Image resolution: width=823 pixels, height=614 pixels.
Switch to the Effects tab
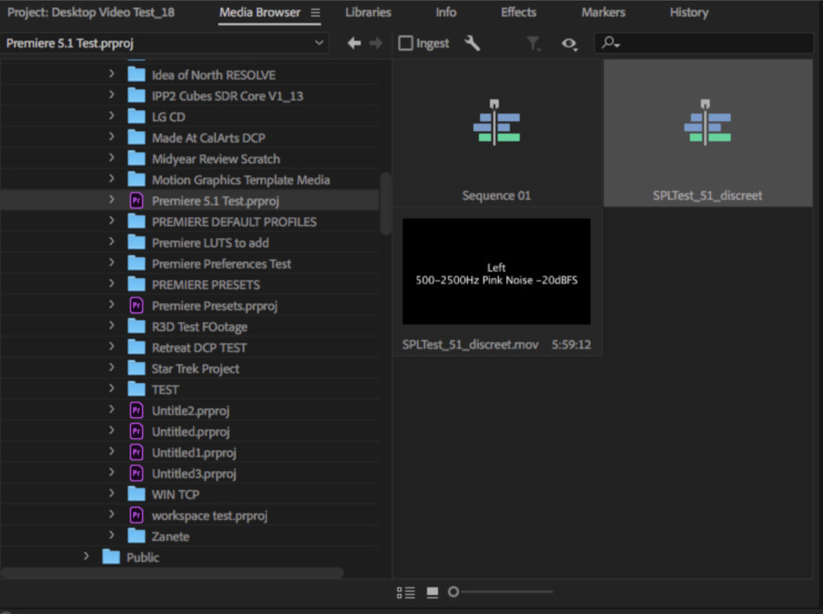518,13
